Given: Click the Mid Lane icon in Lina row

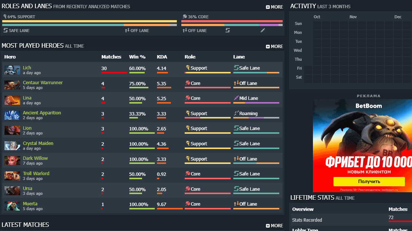Looking at the screenshot, I should 236,98.
